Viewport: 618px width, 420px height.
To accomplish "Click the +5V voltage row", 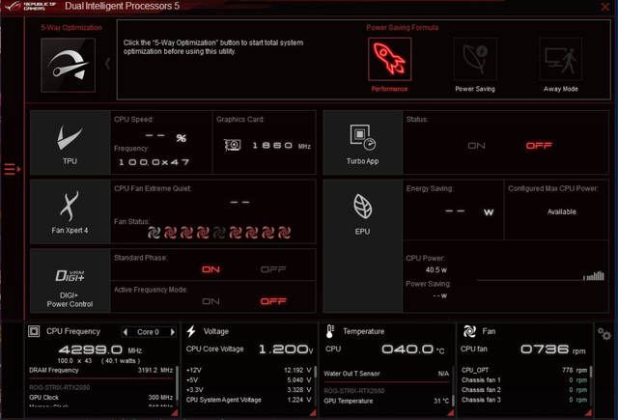I will 249,379.
